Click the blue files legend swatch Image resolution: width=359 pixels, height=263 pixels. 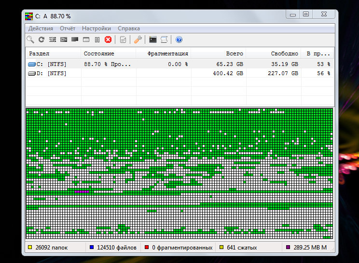92,247
